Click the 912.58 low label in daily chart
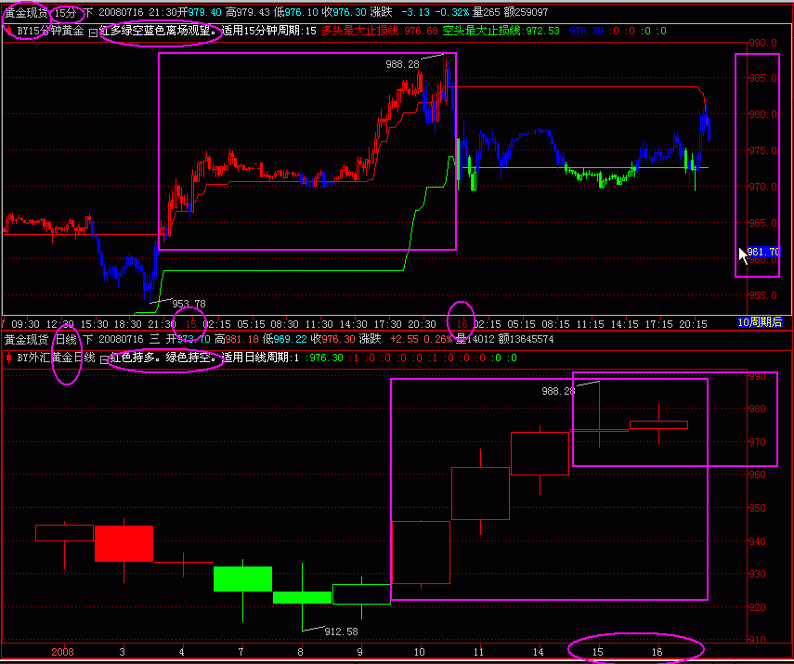Screen dimensions: 794x664 click(x=342, y=631)
